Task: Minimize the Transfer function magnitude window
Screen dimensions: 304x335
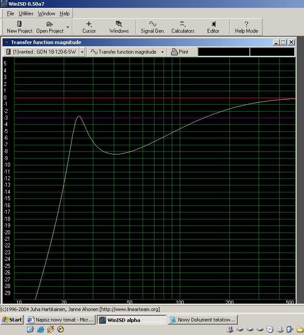Action: 276,42
